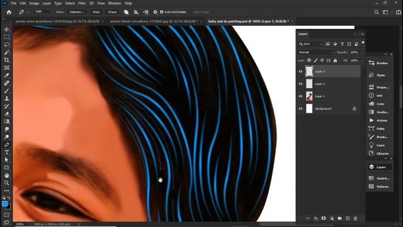403x227 pixels.
Task: Select the Gradient tool
Action: (7, 122)
